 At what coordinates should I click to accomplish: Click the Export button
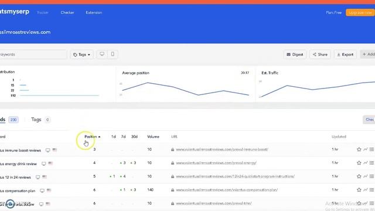pyautogui.click(x=345, y=55)
